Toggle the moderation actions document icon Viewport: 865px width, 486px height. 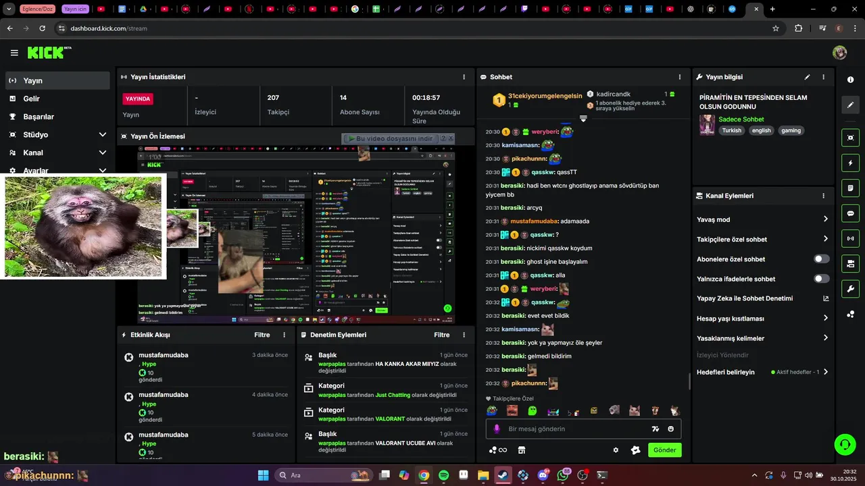[x=850, y=188]
